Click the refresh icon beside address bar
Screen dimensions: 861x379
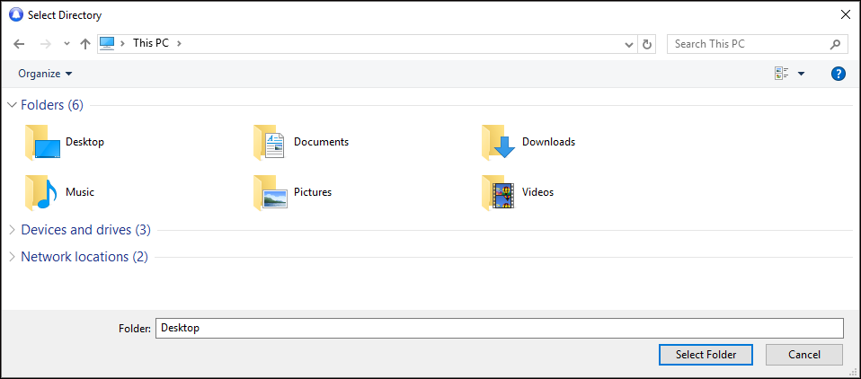click(647, 44)
